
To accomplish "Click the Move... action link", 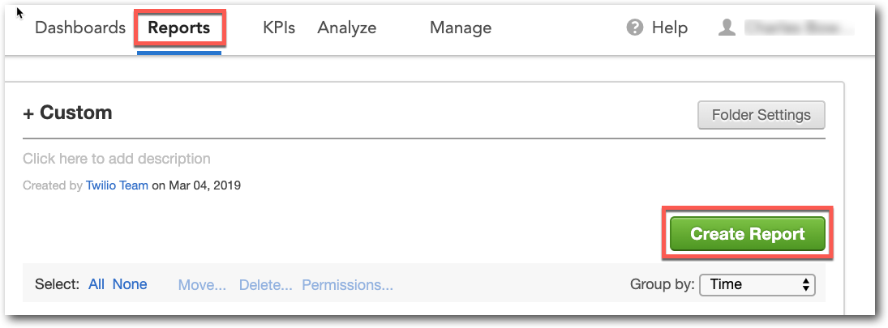I will point(202,285).
